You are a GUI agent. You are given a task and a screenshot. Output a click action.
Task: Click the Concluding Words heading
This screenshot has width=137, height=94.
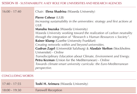coord(18,76)
